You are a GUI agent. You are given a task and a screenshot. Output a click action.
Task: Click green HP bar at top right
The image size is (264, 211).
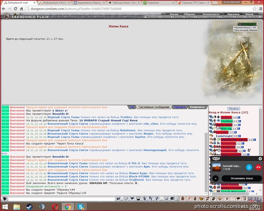point(249,24)
